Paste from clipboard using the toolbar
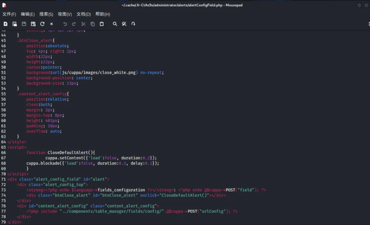Image resolution: width=370 pixels, height=225 pixels. (102, 24)
